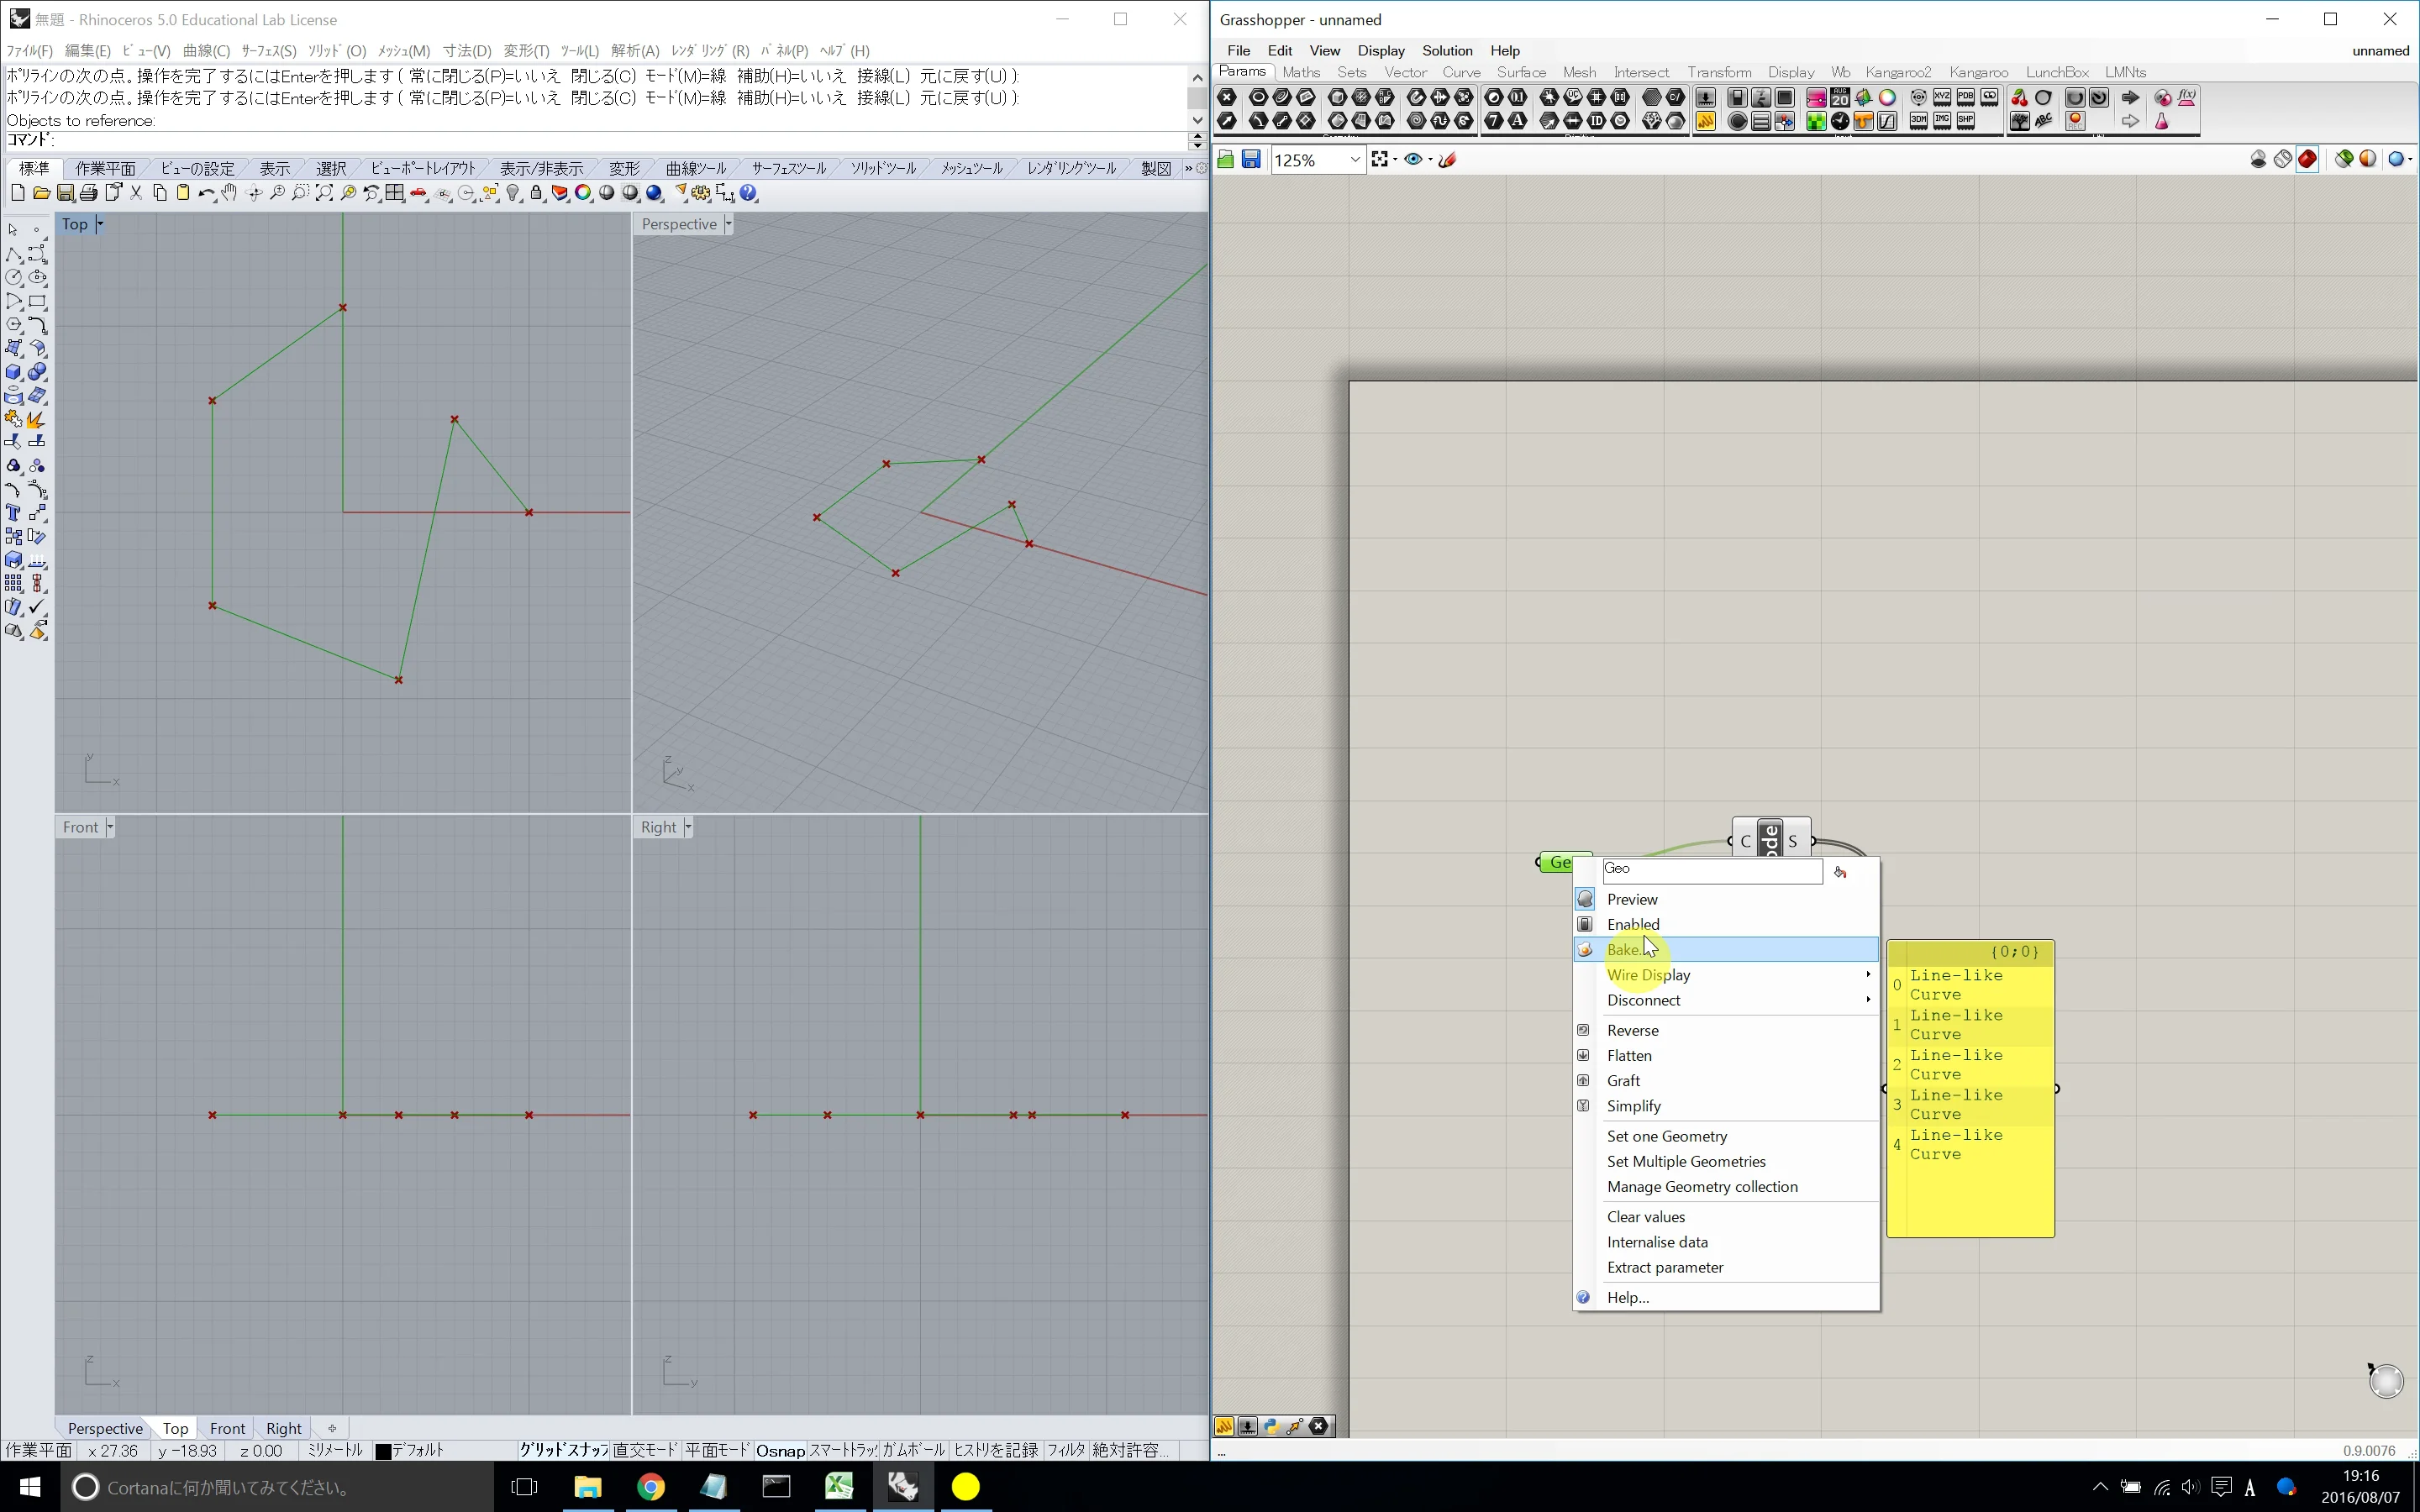Select the Box solid tool in Rhino sidebar
This screenshot has width=2420, height=1512.
click(14, 372)
